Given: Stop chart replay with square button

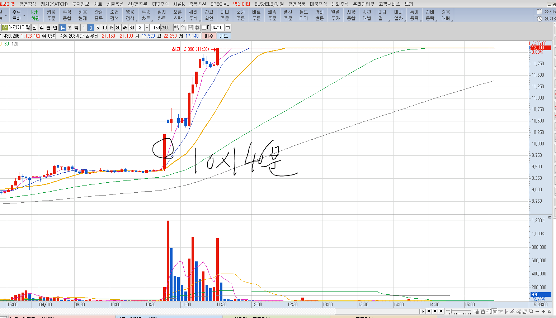Looking at the screenshot, I should point(435,311).
